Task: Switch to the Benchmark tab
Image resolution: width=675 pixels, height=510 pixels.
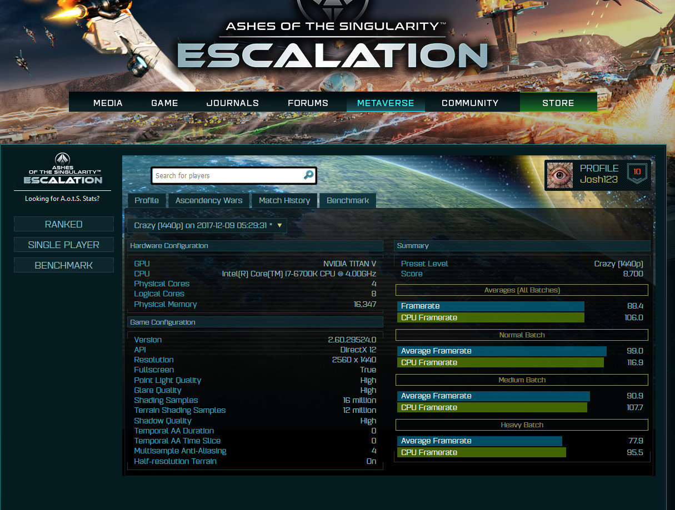Action: click(348, 200)
